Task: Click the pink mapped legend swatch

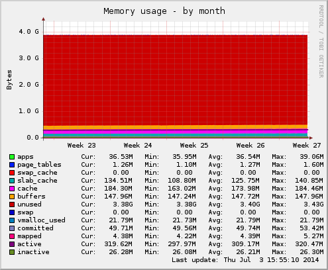Action: [12, 236]
